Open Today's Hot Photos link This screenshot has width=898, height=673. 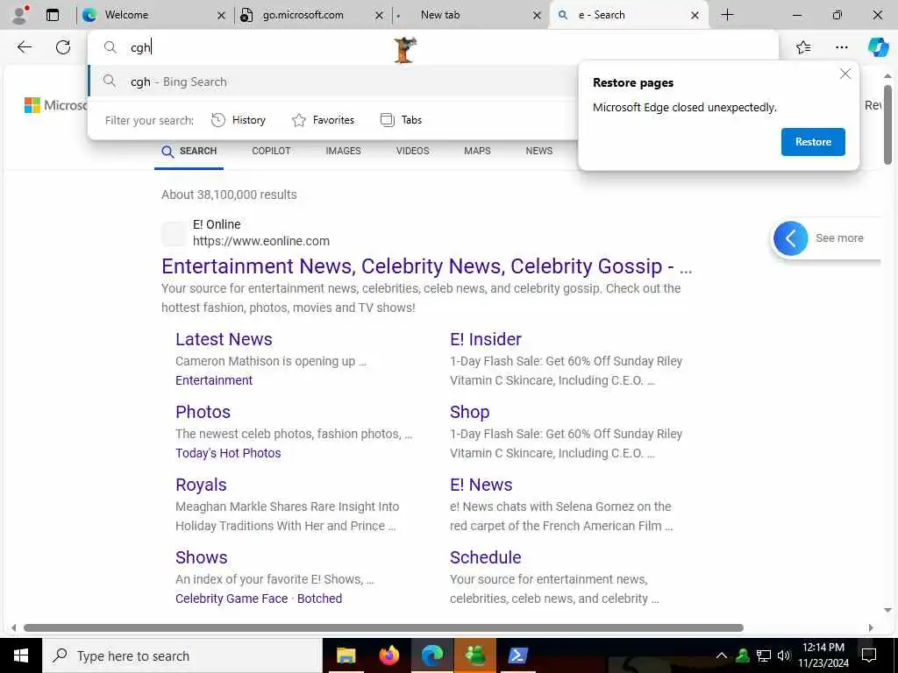click(x=228, y=453)
